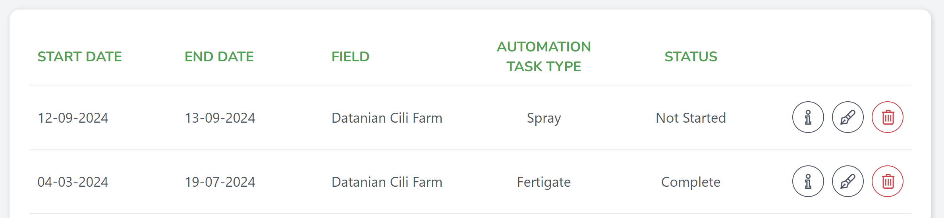Click the Not Started status

click(691, 118)
